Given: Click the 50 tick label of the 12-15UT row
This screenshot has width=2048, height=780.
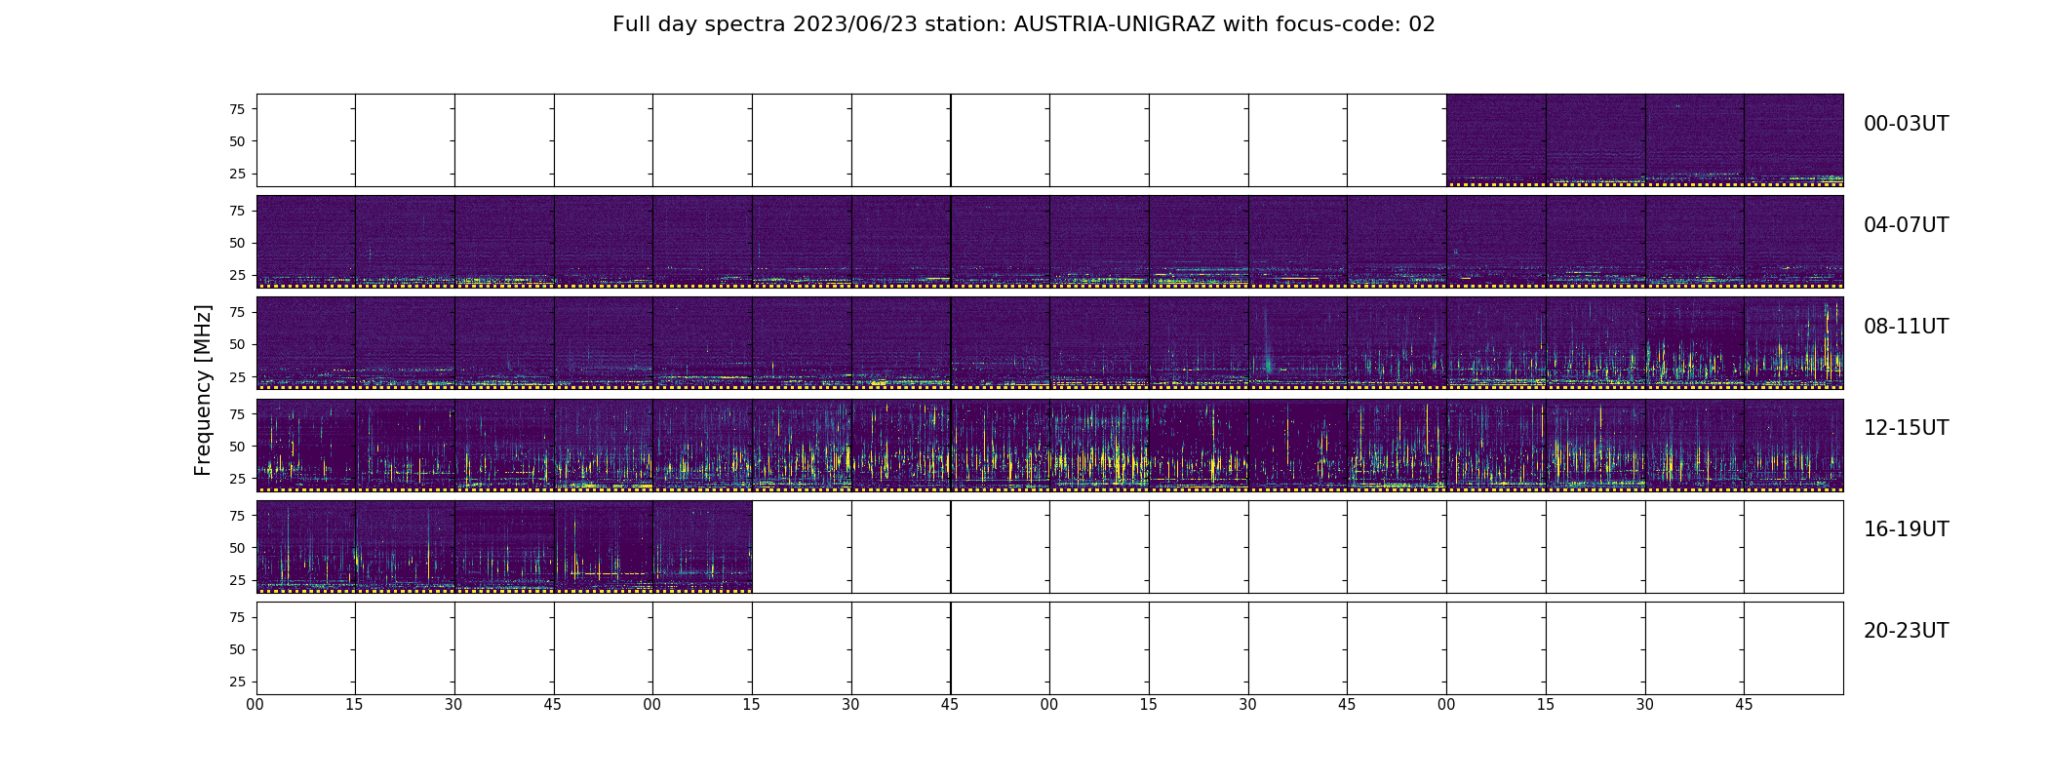Looking at the screenshot, I should pos(237,447).
